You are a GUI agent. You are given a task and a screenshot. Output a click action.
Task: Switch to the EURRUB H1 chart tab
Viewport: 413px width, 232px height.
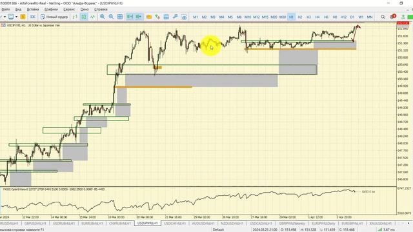(x=92, y=224)
